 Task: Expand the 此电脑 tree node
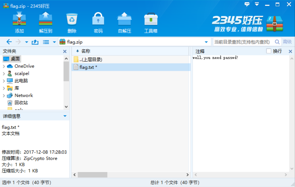4,81
